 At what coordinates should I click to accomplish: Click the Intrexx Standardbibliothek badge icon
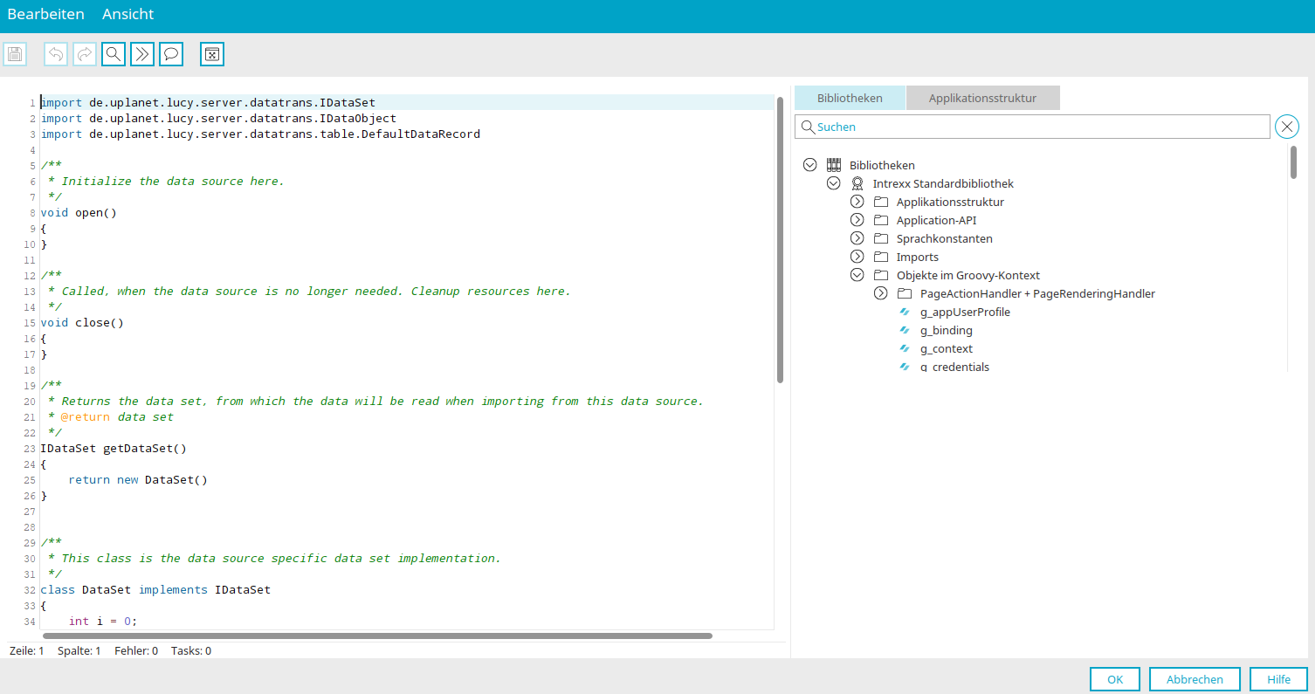tap(857, 183)
